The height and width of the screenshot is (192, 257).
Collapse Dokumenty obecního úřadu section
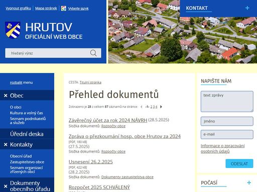coord(6,186)
